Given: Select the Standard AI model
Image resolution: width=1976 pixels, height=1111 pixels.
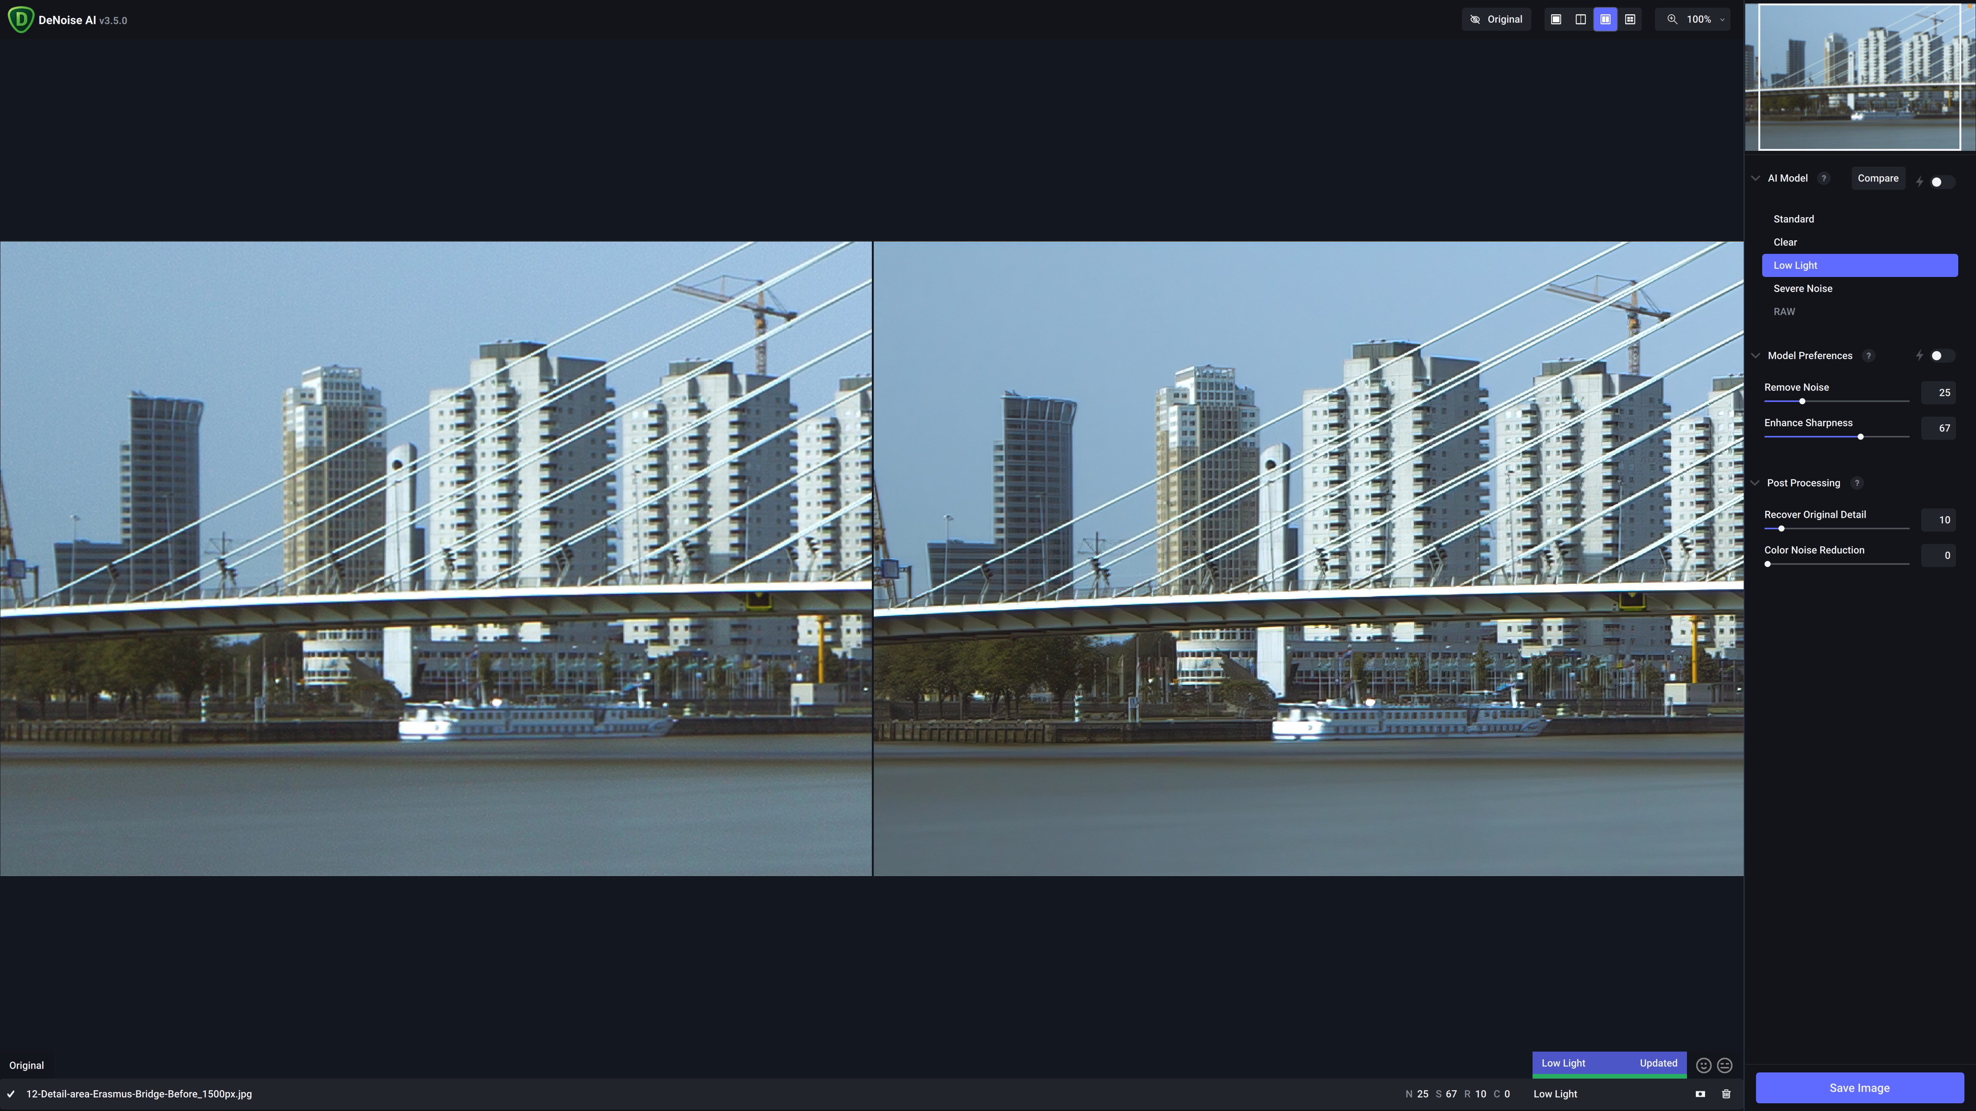Looking at the screenshot, I should 1793,219.
